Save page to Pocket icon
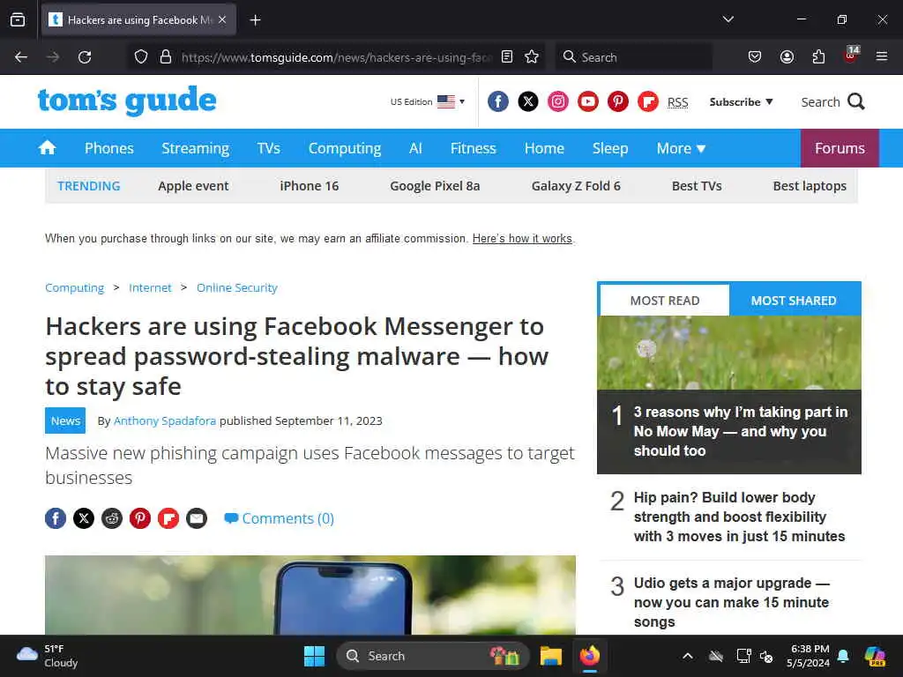The image size is (903, 677). (755, 56)
